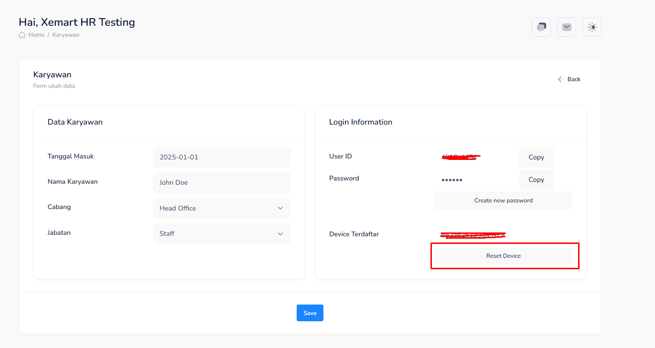
Task: Open the mail envelope icon
Action: click(x=566, y=27)
